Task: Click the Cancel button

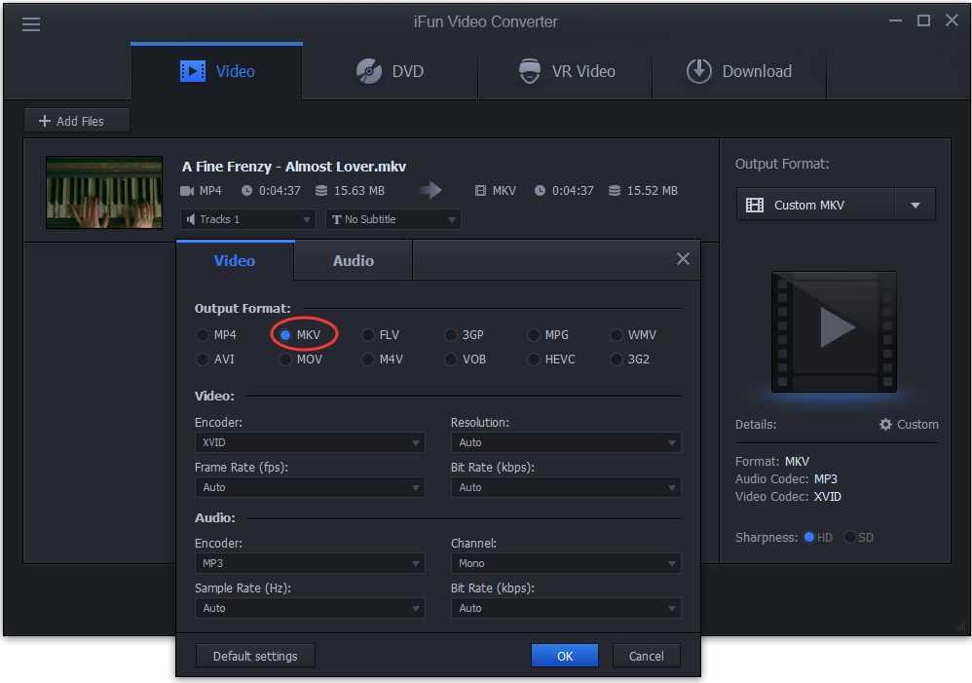Action: [647, 656]
